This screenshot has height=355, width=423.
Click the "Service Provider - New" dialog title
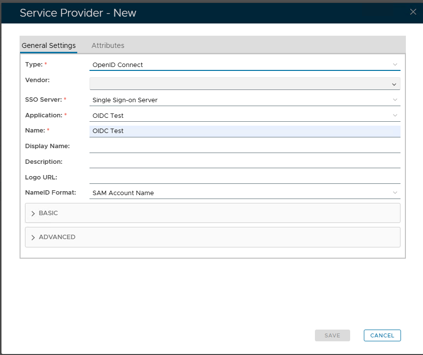click(78, 13)
